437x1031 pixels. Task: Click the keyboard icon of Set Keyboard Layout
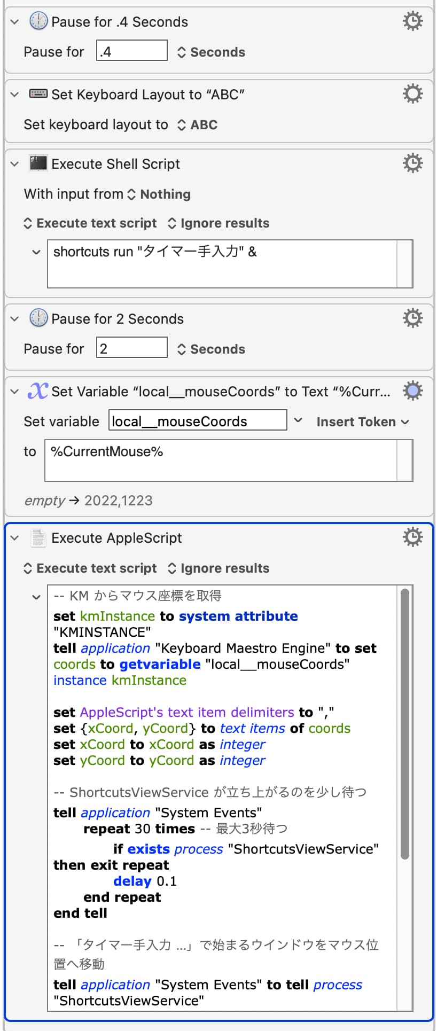(38, 94)
